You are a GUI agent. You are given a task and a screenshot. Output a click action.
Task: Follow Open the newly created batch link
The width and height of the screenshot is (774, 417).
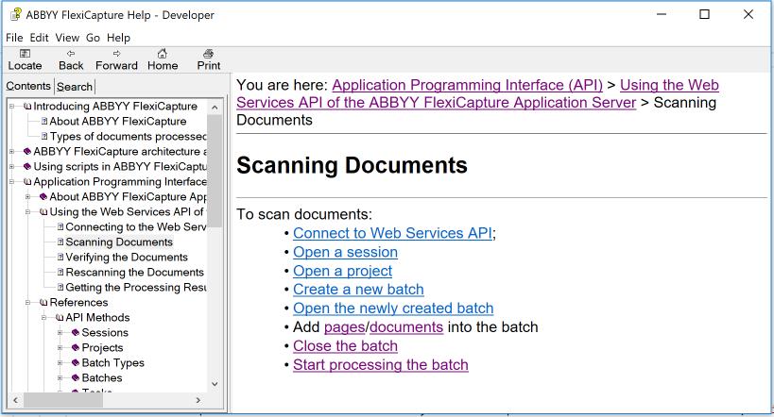[x=393, y=309]
